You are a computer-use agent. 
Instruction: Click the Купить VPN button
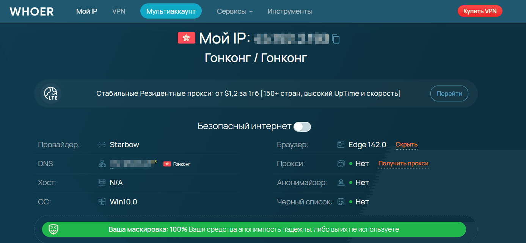point(480,11)
